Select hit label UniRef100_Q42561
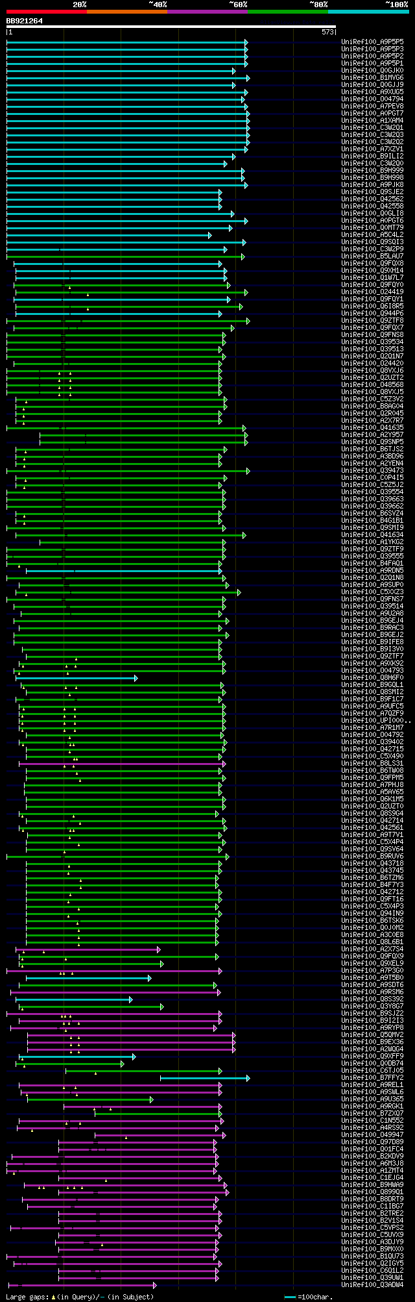415x1302 pixels. (x=372, y=827)
